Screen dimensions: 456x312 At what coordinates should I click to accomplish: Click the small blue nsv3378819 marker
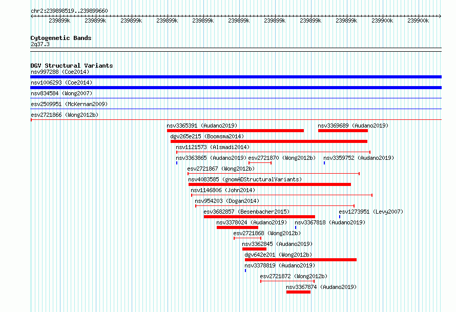tap(245, 271)
